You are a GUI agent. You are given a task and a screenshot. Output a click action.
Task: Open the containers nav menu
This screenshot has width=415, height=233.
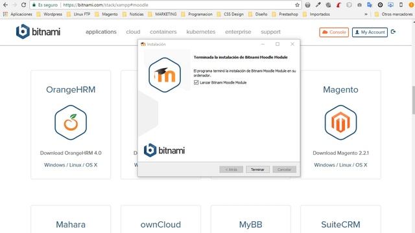(163, 32)
